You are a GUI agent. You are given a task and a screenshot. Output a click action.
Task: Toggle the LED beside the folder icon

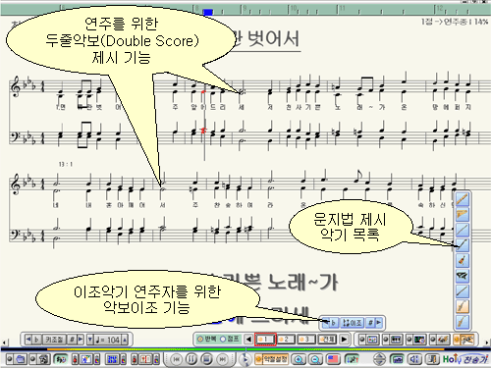[x=10, y=359]
